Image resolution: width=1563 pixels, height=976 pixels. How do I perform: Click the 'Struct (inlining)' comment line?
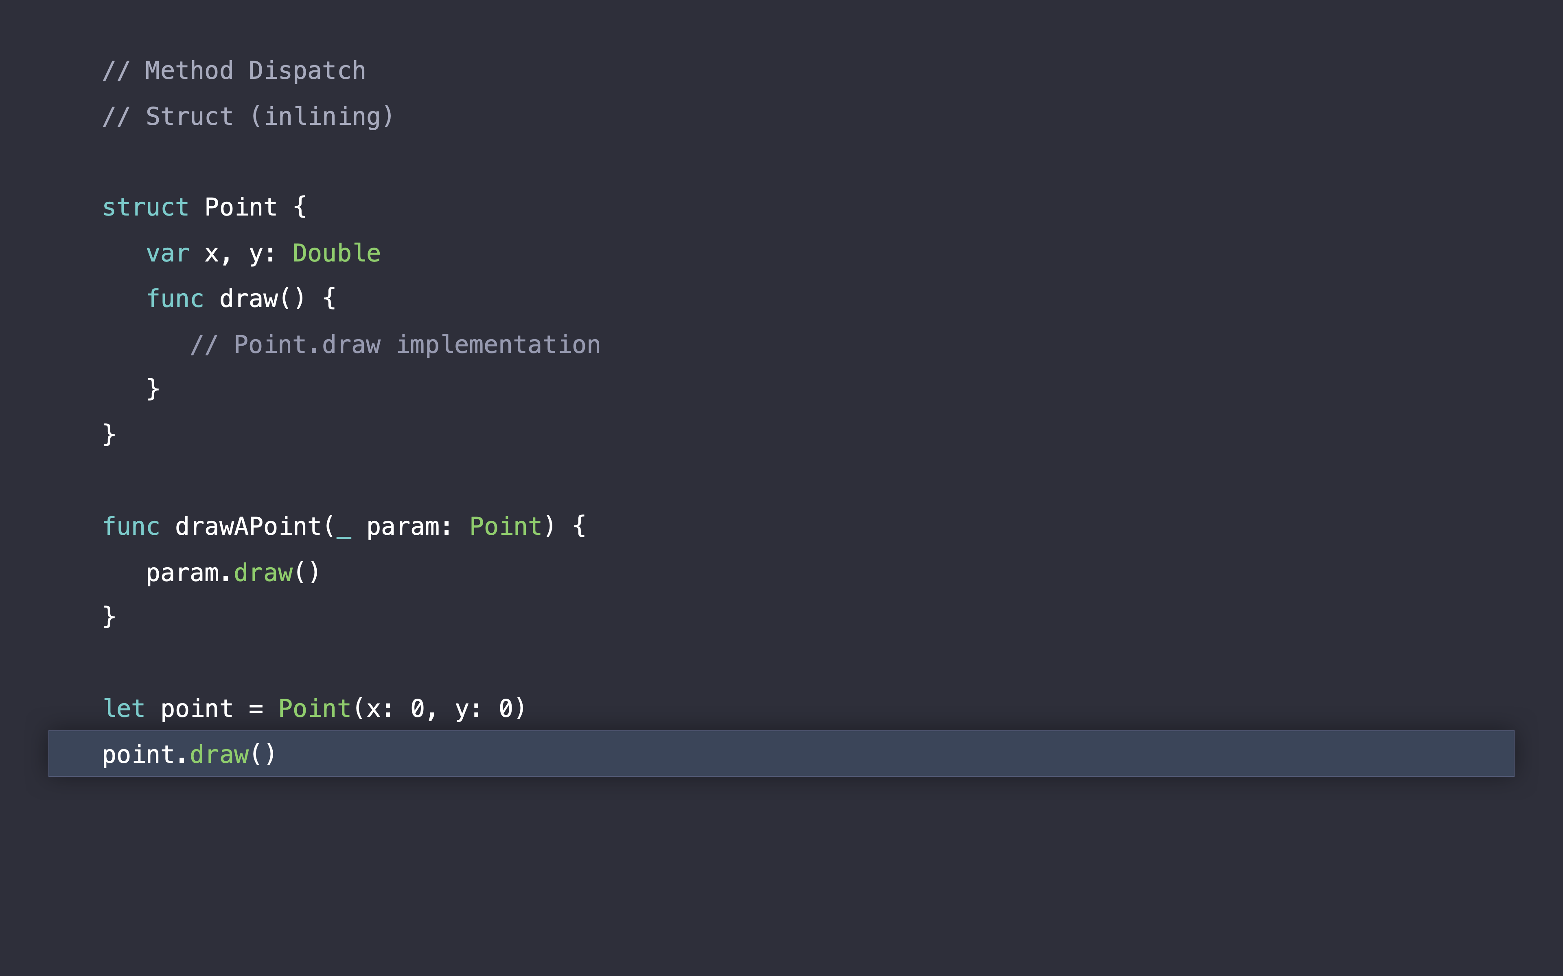(247, 117)
